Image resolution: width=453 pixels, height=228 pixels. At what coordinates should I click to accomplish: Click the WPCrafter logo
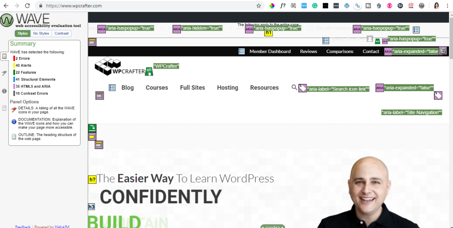[x=119, y=66]
